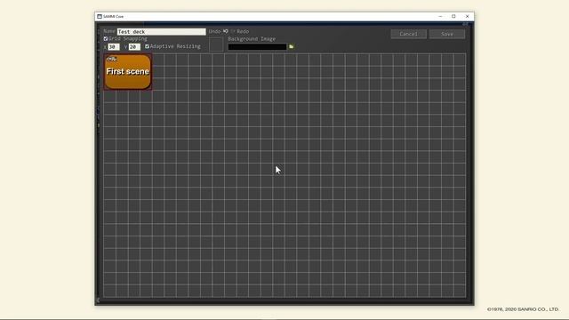
Task: Click the Undo arrow icon
Action: pyautogui.click(x=225, y=32)
